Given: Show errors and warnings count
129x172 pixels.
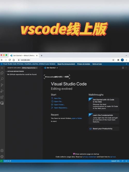Looking at the screenshot, I should coord(7,161).
